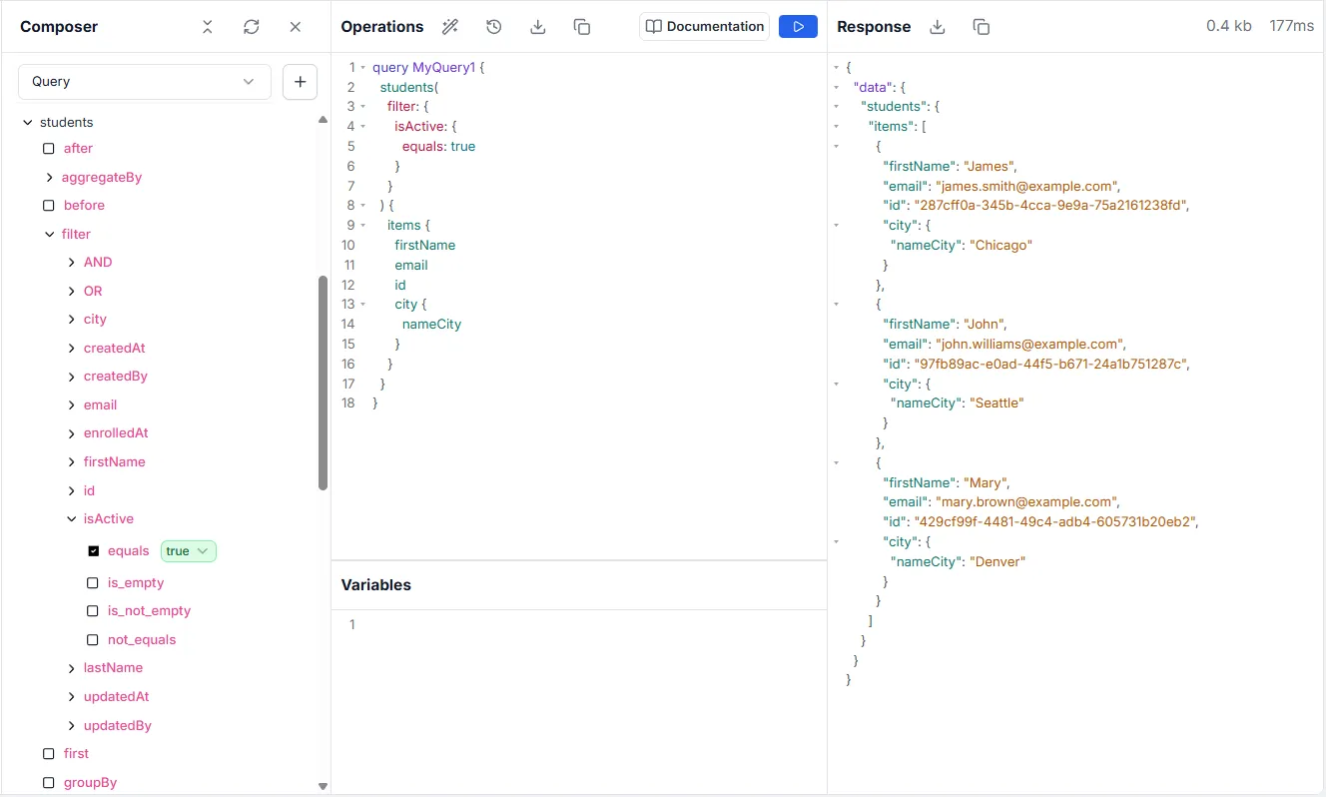Uncheck the isActive equals checkbox

click(94, 551)
